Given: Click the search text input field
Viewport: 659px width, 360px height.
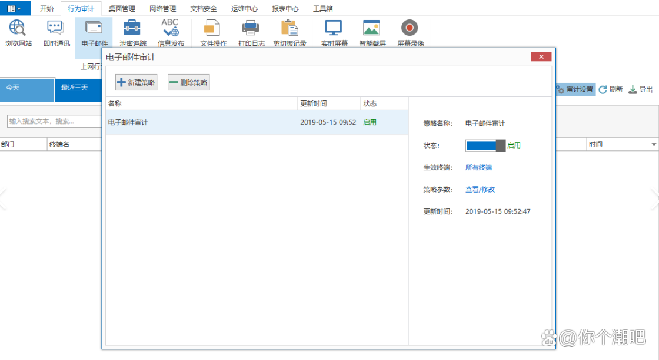Looking at the screenshot, I should click(x=53, y=121).
